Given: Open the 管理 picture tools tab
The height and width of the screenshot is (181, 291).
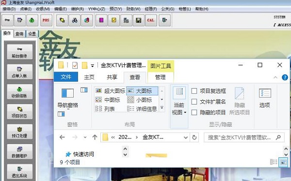Looking at the screenshot, I should [161, 77].
